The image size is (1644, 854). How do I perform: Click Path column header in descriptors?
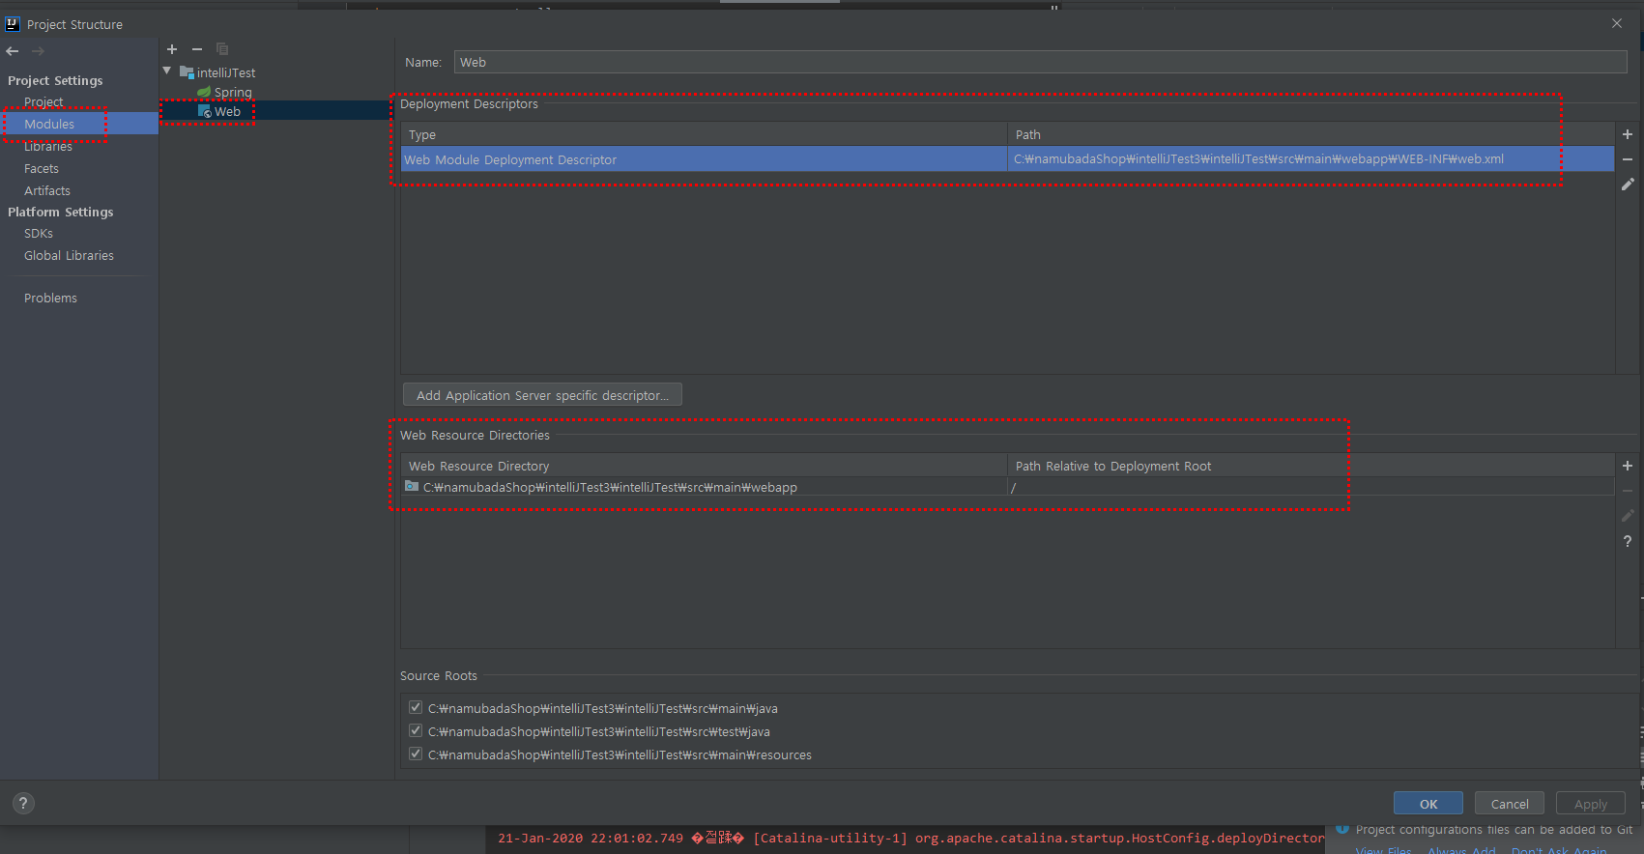click(x=1311, y=134)
